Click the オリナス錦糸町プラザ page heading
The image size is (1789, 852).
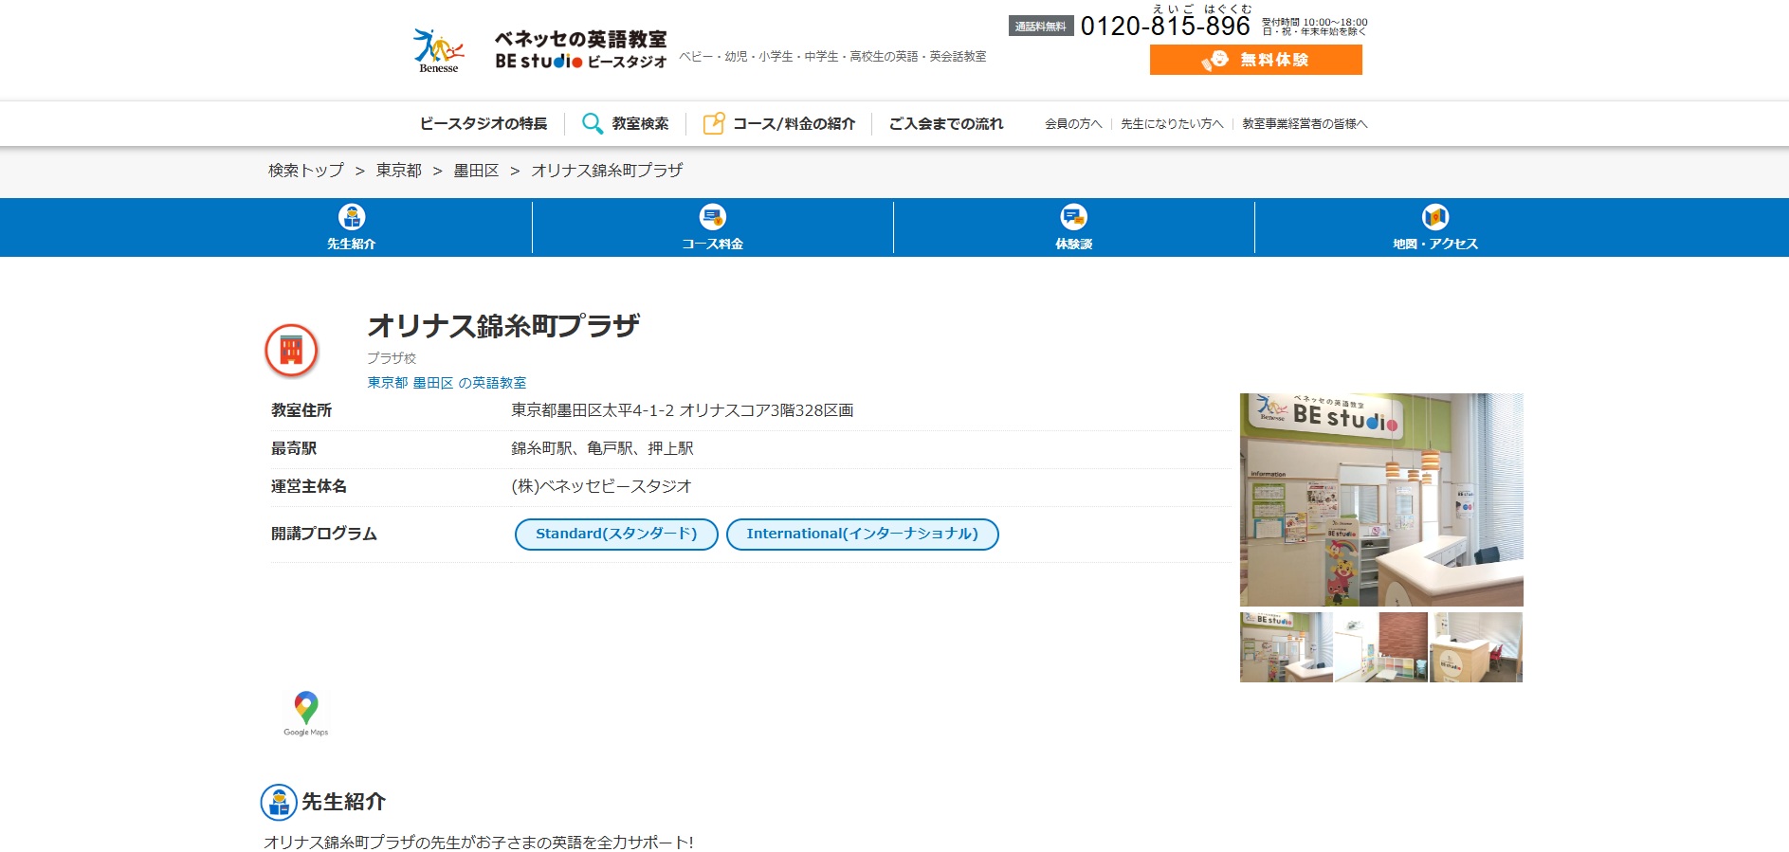503,326
